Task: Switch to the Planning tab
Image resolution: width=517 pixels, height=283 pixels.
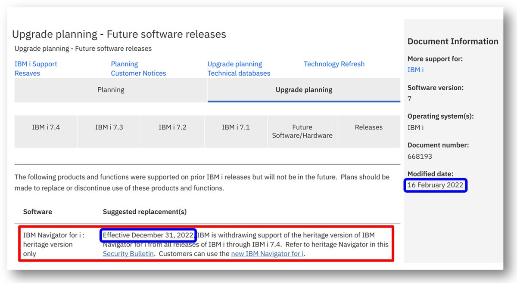Action: pos(110,90)
